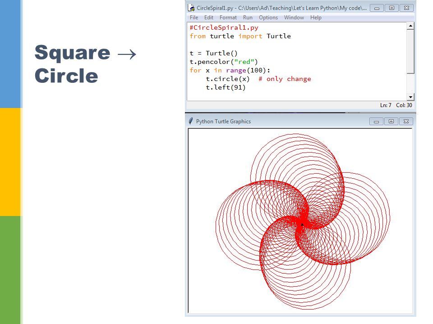Maximize the Python Turtle Graphics window

[391, 121]
